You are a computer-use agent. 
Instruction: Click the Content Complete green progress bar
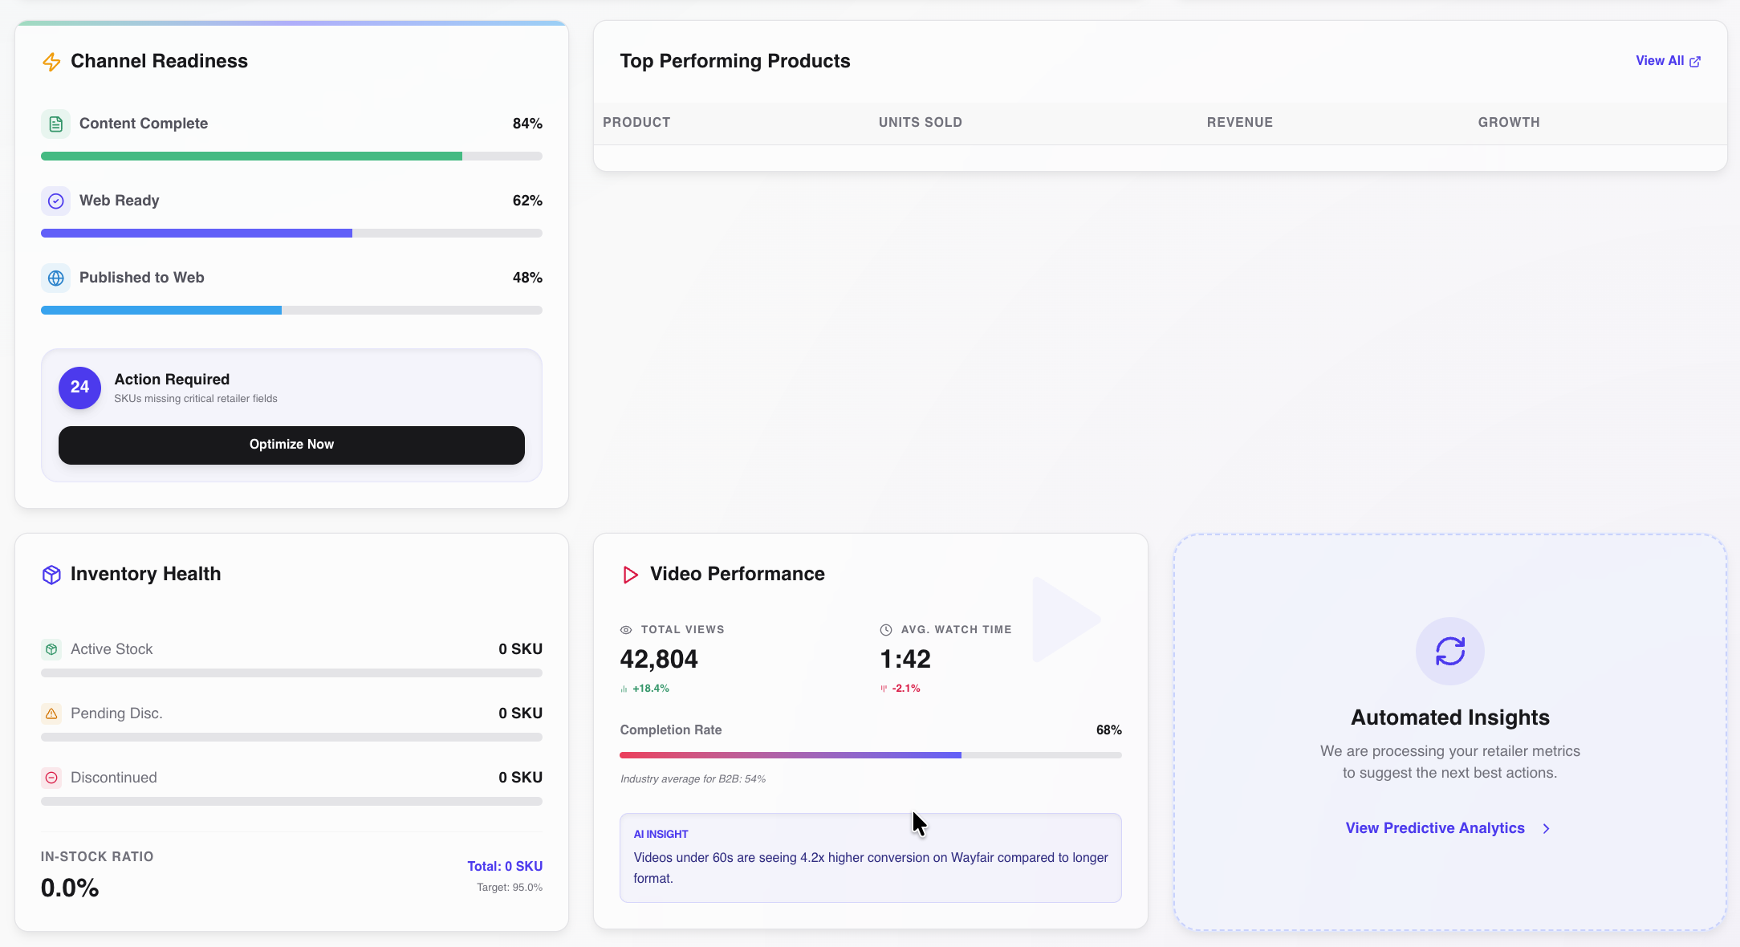coord(291,156)
